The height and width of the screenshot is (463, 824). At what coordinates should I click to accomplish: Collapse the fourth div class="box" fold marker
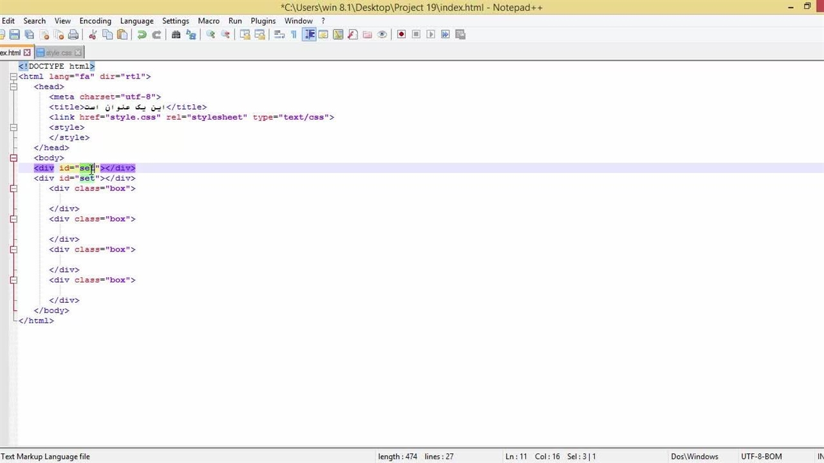click(14, 280)
